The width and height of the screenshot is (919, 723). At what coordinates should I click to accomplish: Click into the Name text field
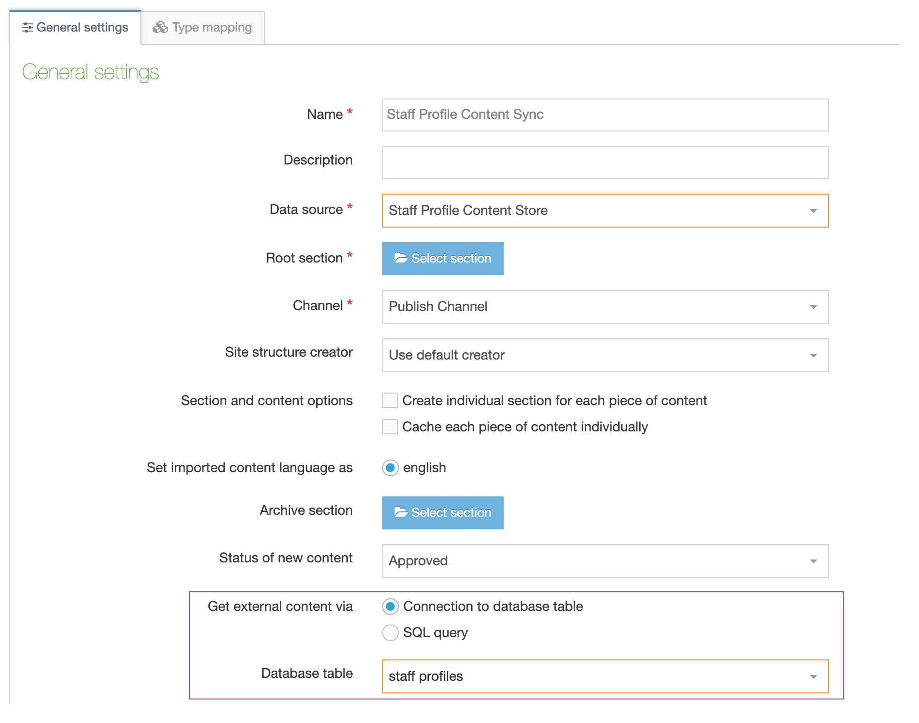click(x=605, y=115)
